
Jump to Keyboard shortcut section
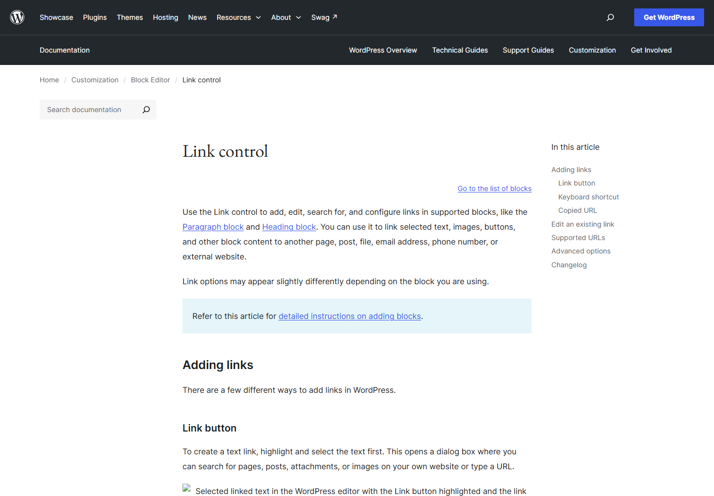(x=589, y=197)
